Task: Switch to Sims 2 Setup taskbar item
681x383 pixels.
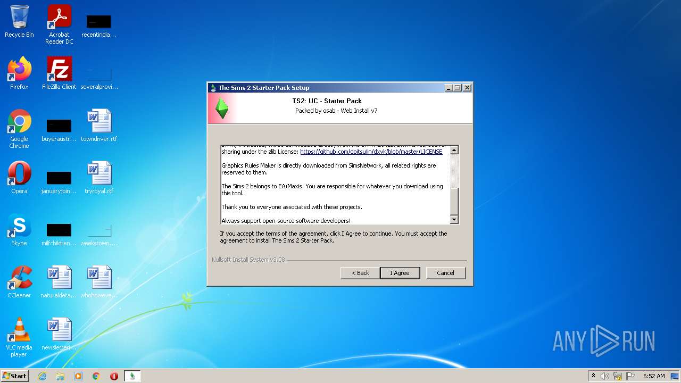Action: tap(132, 376)
